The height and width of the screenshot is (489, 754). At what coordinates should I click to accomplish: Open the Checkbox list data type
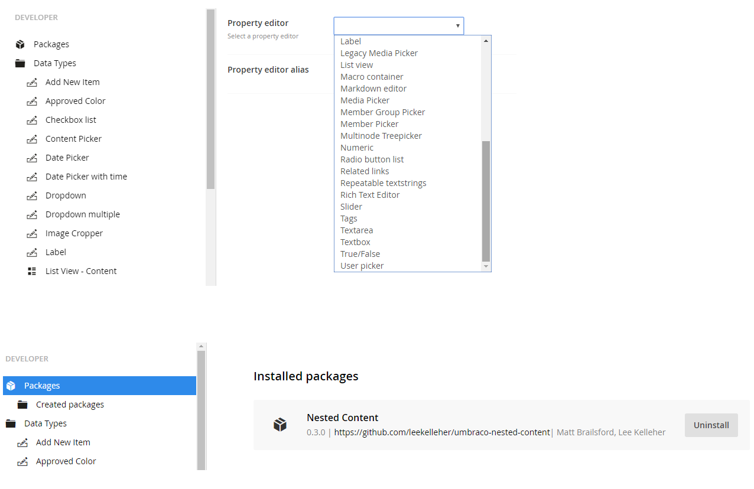point(71,120)
